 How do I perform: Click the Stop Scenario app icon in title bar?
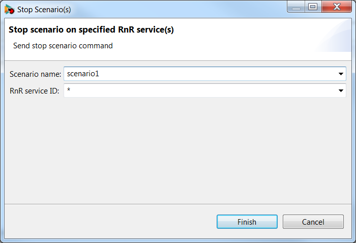9,10
